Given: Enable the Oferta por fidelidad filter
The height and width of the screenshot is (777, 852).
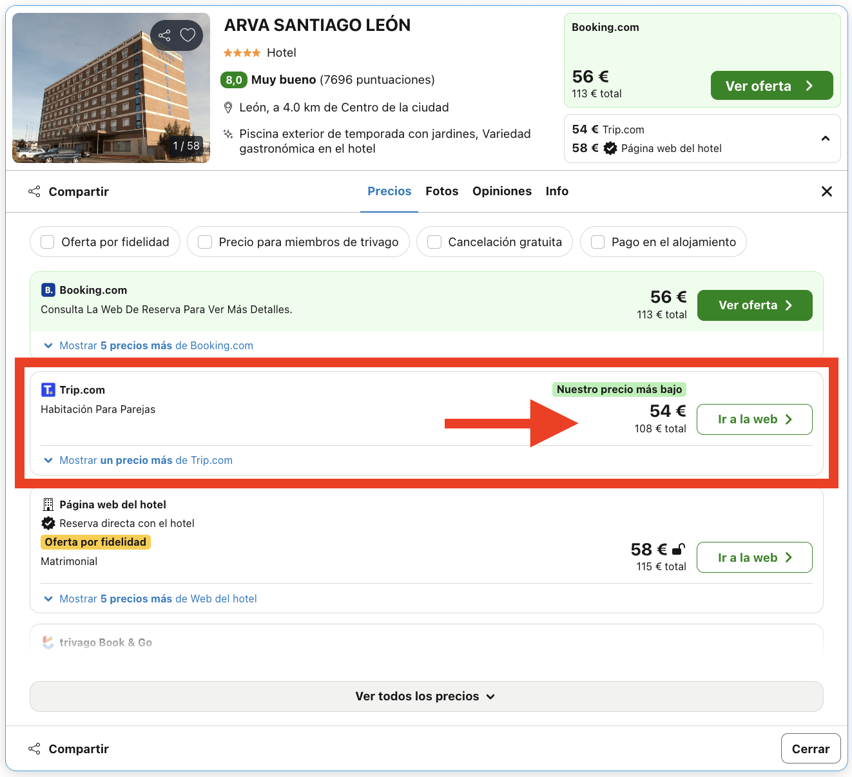Looking at the screenshot, I should pyautogui.click(x=47, y=242).
